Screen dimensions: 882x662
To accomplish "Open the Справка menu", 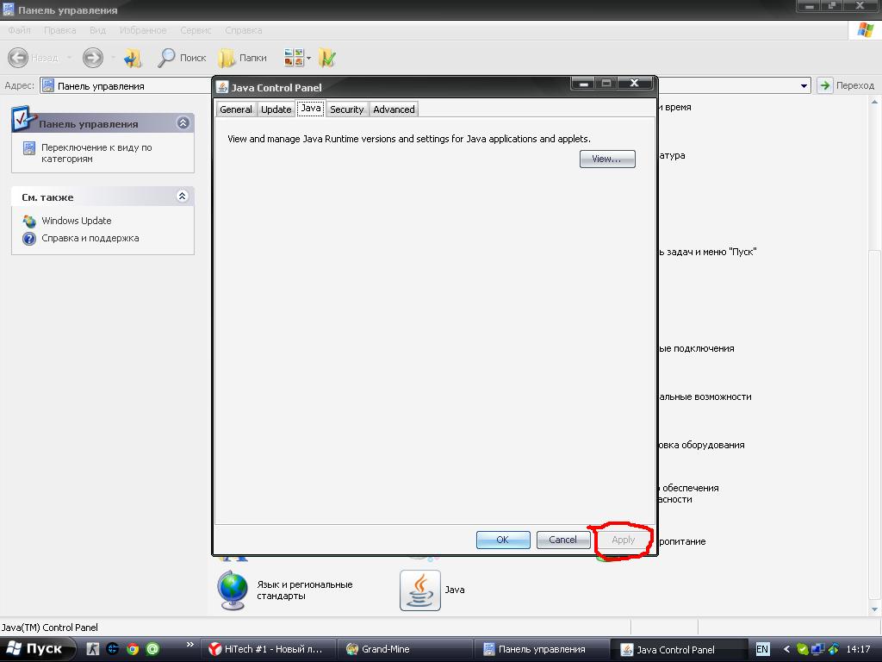I will coord(244,30).
